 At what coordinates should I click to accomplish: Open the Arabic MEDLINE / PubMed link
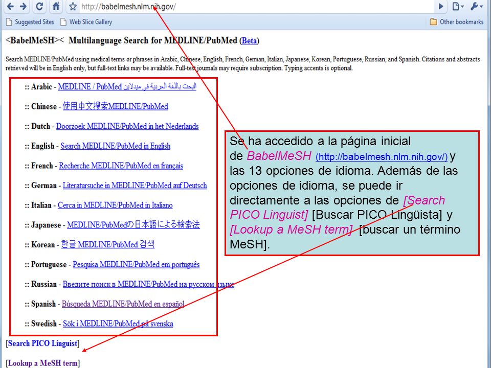click(127, 87)
